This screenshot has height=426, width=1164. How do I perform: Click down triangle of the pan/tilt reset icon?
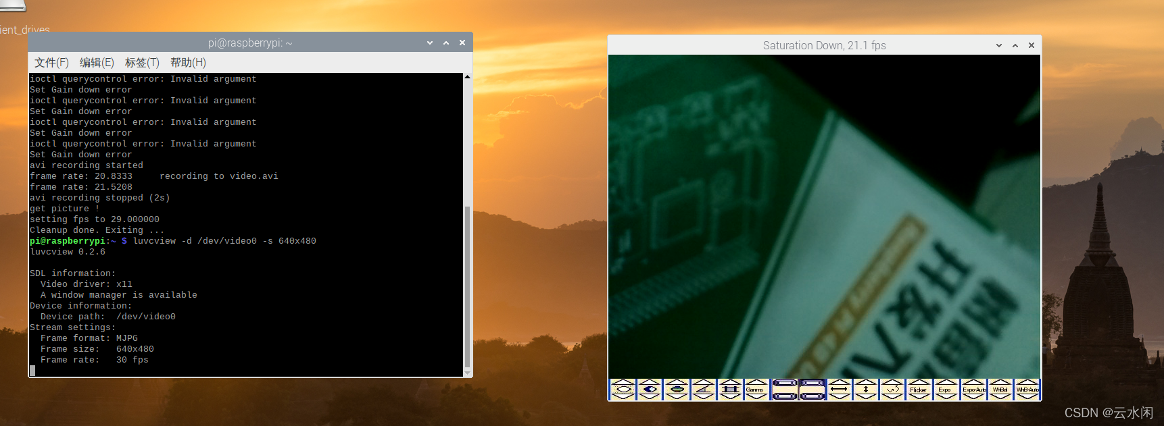coord(892,396)
